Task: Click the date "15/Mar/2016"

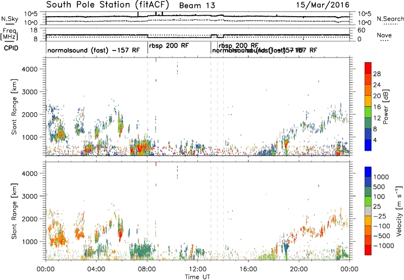Action: [x=323, y=5]
